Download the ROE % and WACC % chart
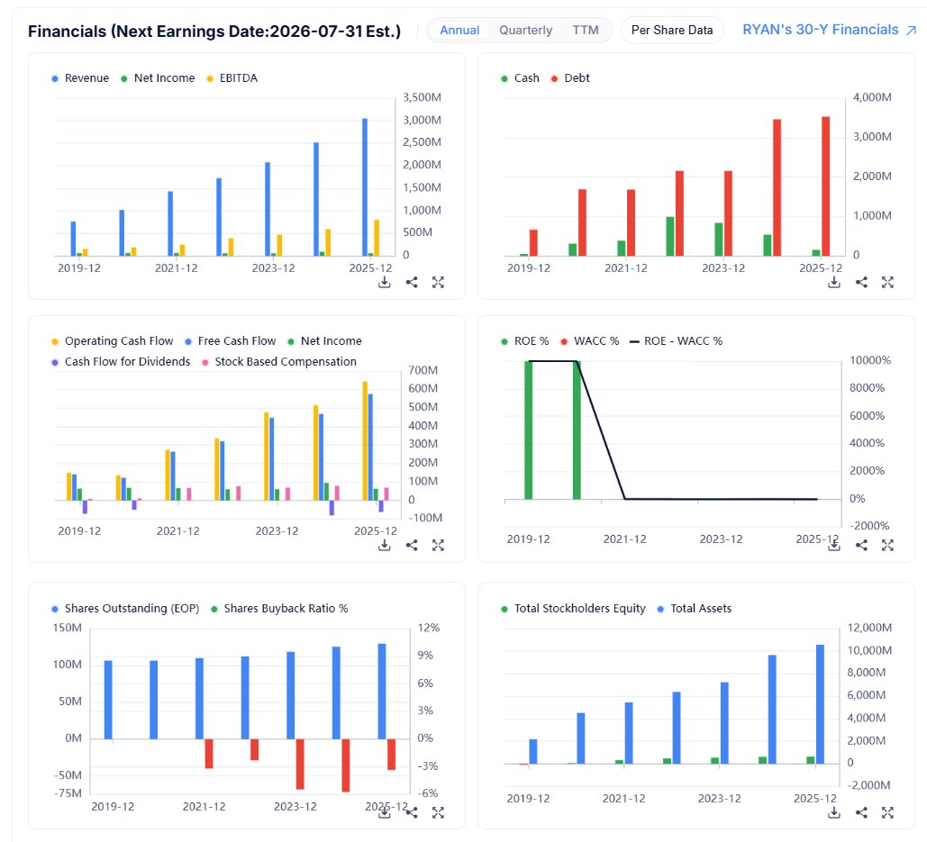This screenshot has width=927, height=842. [x=834, y=546]
